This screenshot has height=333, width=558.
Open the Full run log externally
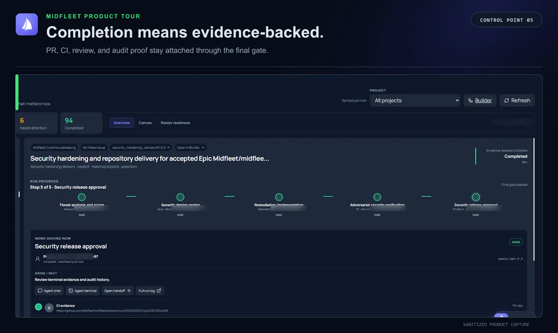[x=150, y=291]
